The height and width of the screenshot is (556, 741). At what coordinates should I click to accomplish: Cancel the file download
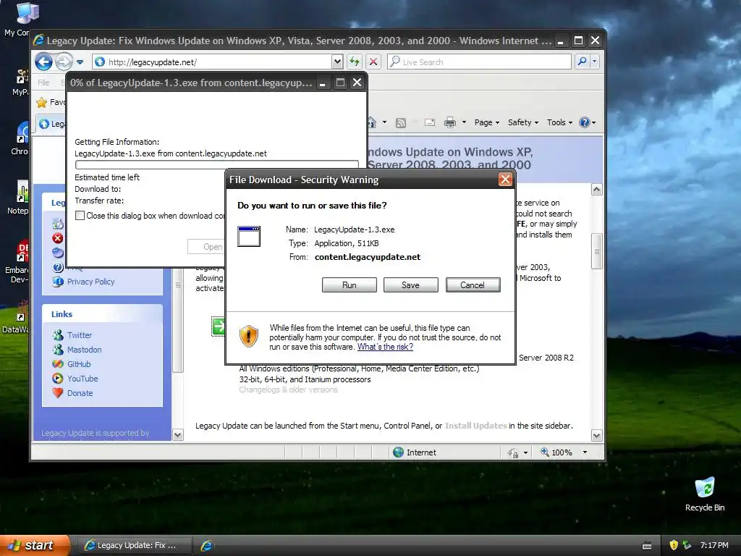point(473,285)
